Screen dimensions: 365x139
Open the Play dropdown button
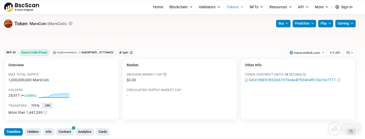click(326, 23)
